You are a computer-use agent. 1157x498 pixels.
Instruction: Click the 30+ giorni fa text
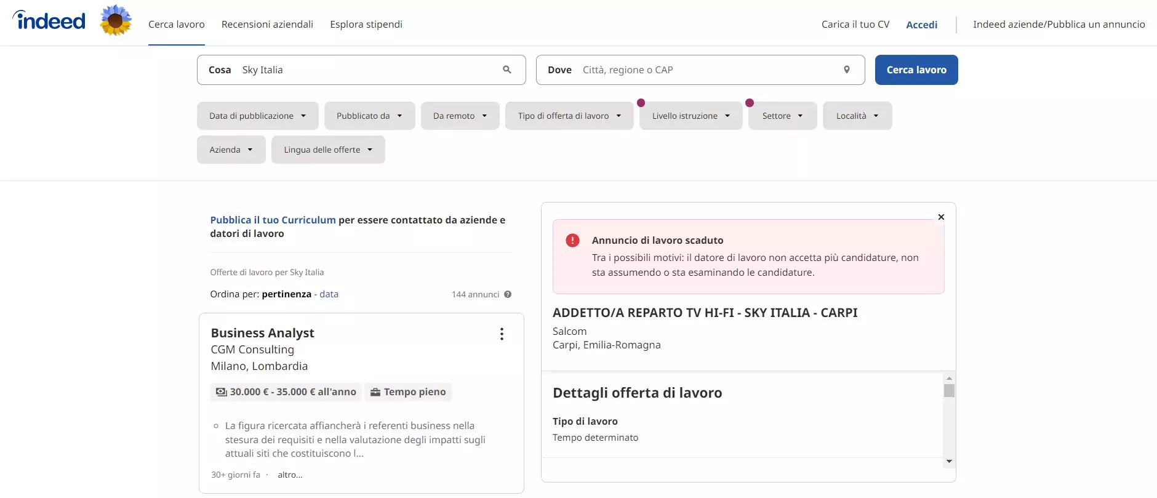click(236, 475)
